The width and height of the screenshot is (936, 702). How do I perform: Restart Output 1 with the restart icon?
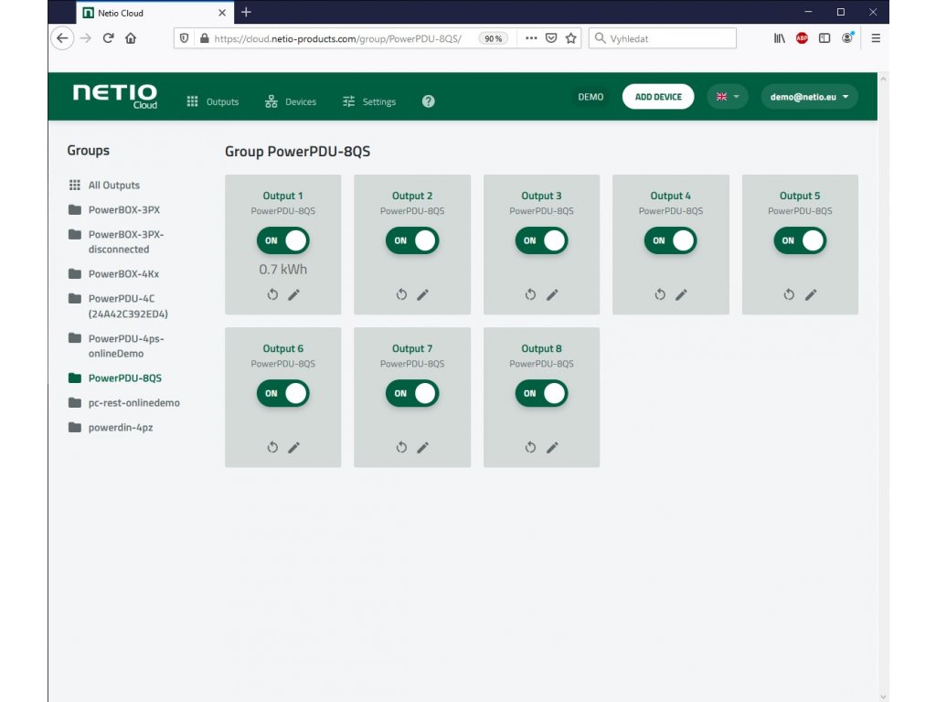tap(272, 294)
